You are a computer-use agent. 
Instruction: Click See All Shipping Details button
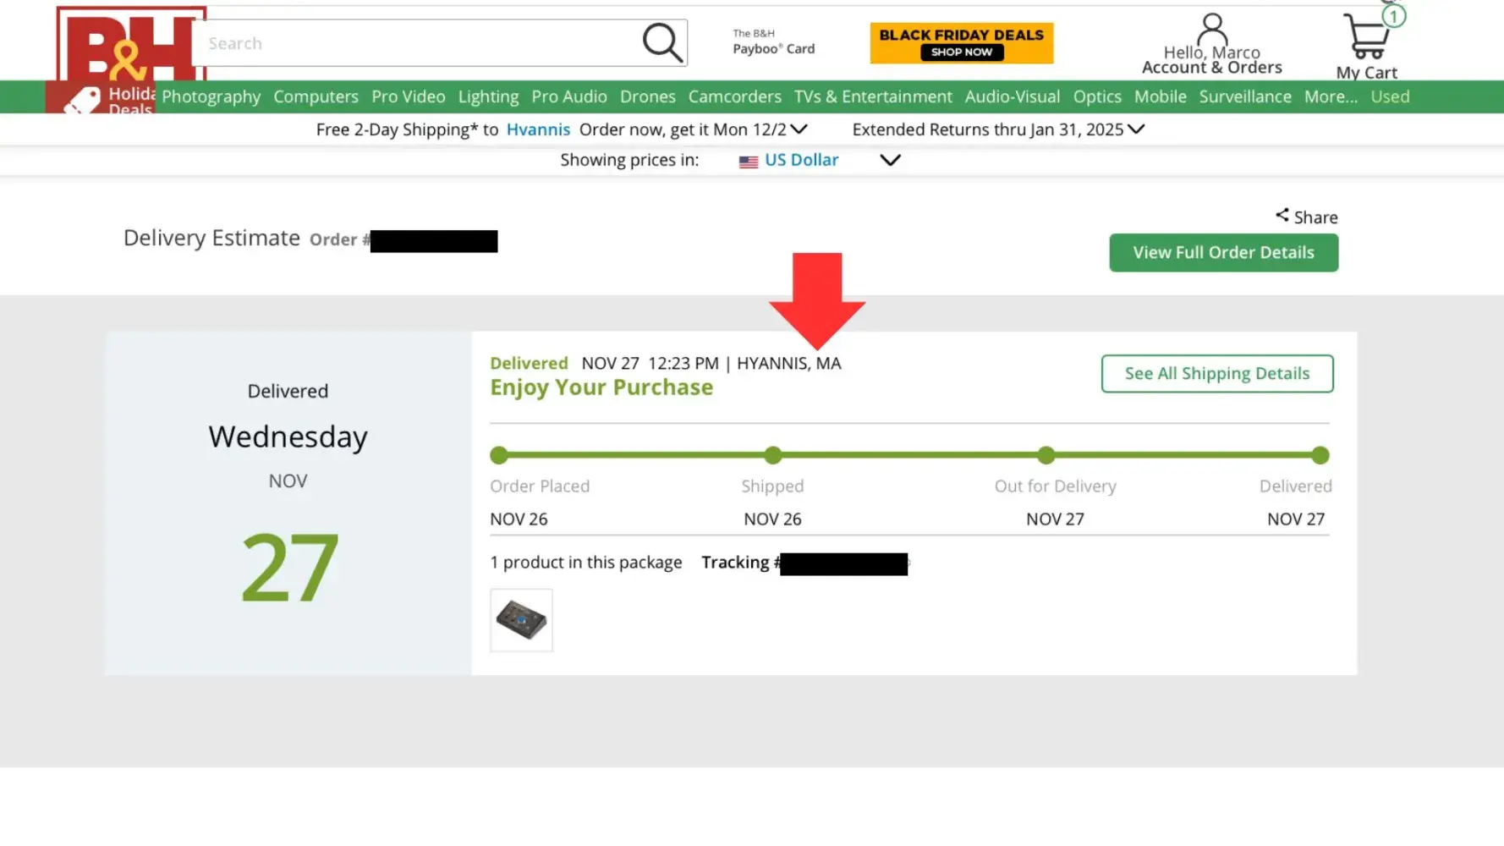(1216, 373)
